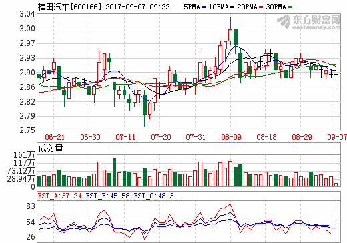Click the 73.12万 volume axis label

(x=21, y=171)
